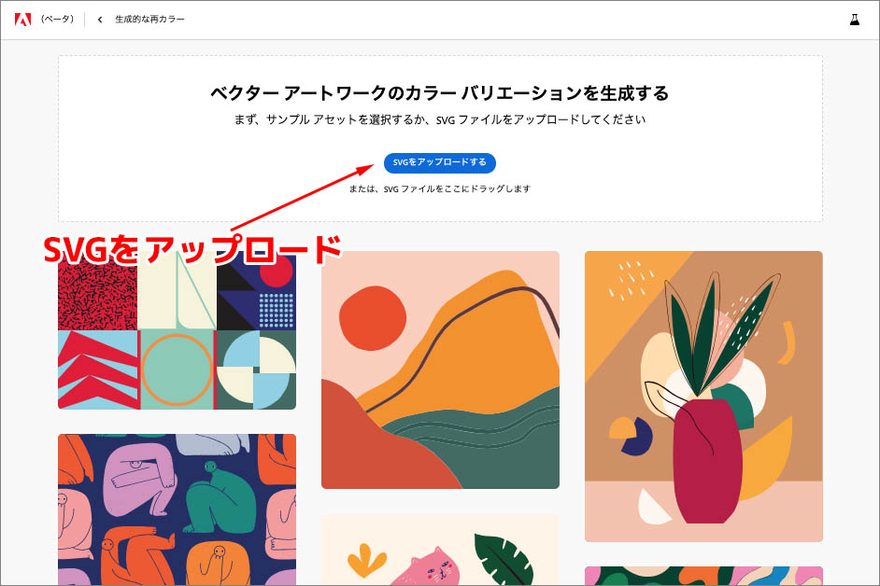880x586 pixels.
Task: Click the または、SVG ファイルをここにドラッグします text
Action: point(439,188)
